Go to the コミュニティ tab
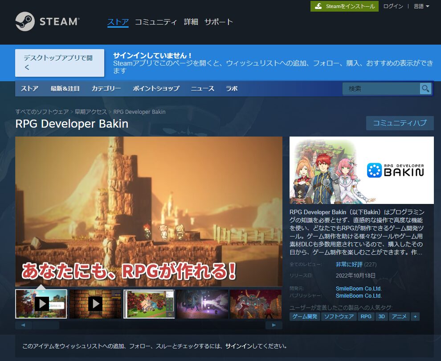 [x=156, y=22]
